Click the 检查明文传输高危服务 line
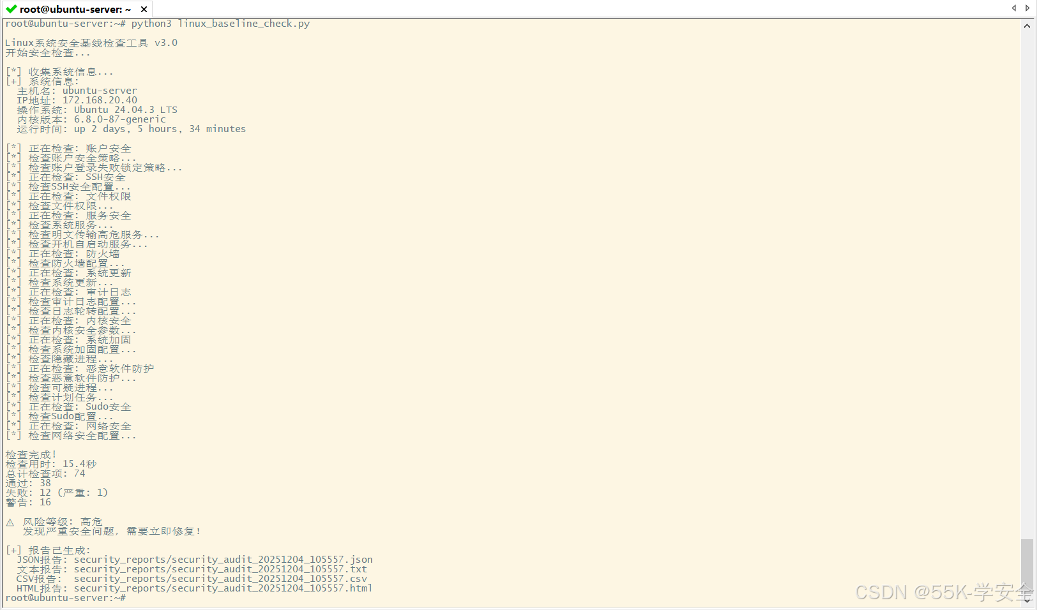The height and width of the screenshot is (610, 1037). [x=83, y=234]
